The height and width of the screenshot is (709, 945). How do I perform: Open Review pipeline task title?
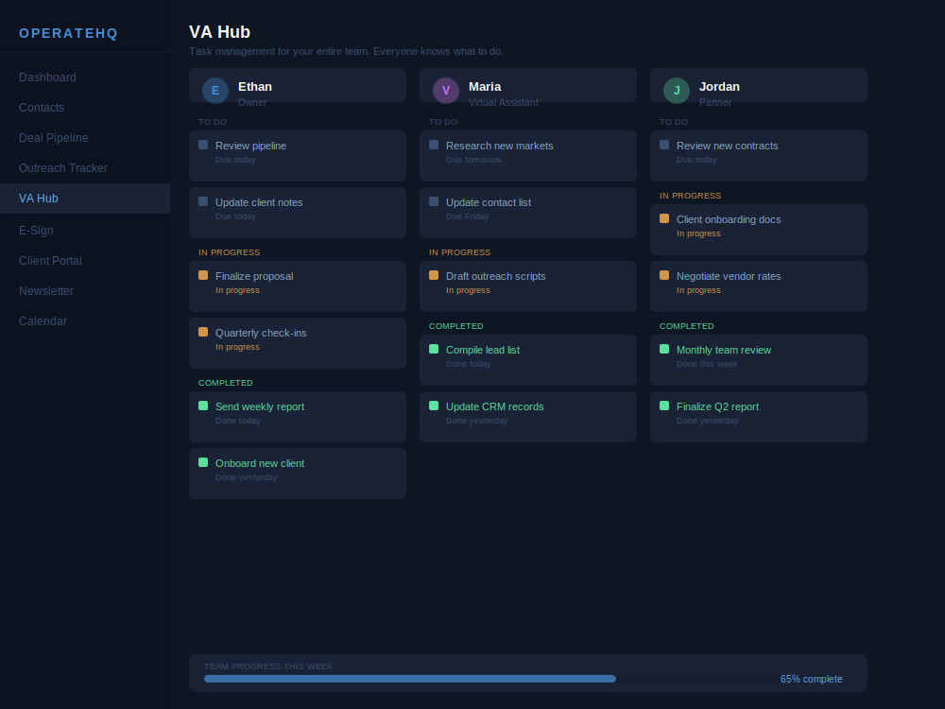click(250, 146)
